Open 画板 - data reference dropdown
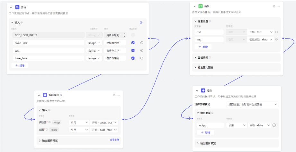The image size is (296, 152). point(259,125)
